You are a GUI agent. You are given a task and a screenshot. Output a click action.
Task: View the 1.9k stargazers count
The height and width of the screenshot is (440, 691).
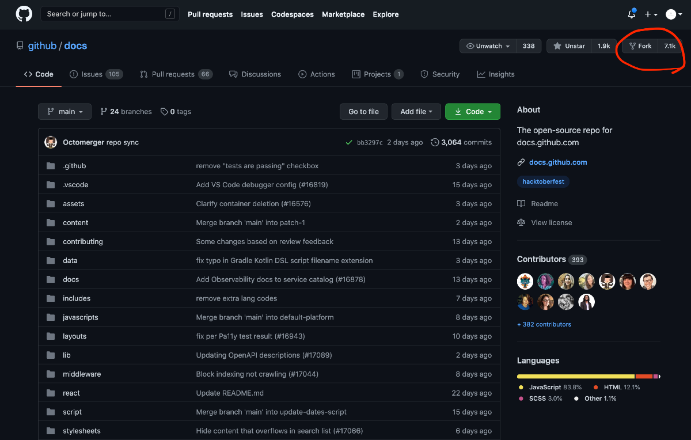[603, 46]
